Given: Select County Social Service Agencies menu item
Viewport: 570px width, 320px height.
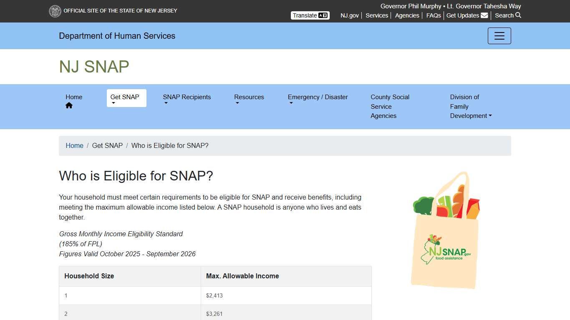Looking at the screenshot, I should click(x=390, y=106).
